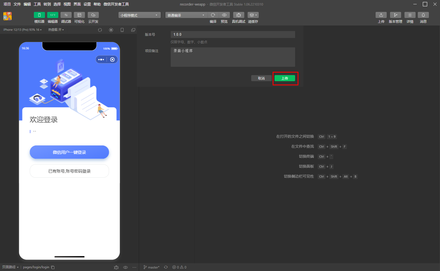Screen dimensions: 440x271
Task: Click the green 上传 upload button
Action: (285, 78)
